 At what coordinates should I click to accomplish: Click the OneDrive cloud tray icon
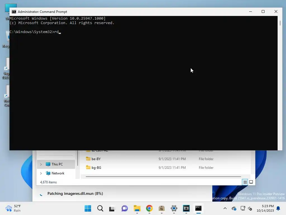click(x=234, y=208)
